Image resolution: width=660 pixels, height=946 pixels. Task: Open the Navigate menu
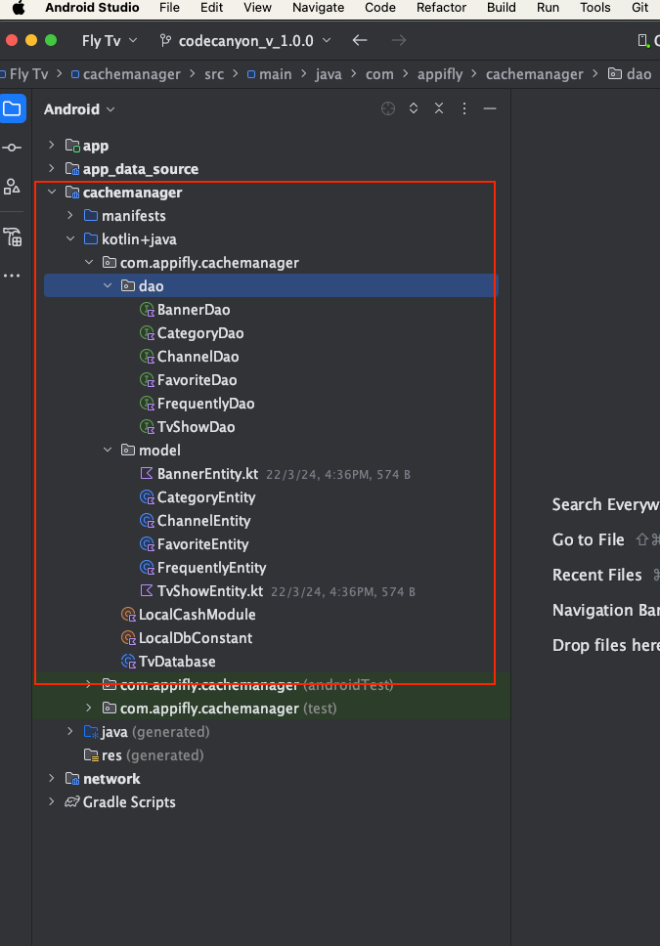(319, 7)
